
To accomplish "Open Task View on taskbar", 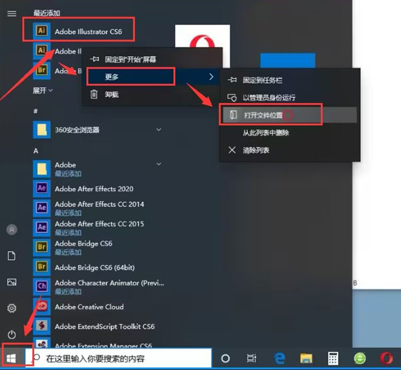I will (x=252, y=358).
